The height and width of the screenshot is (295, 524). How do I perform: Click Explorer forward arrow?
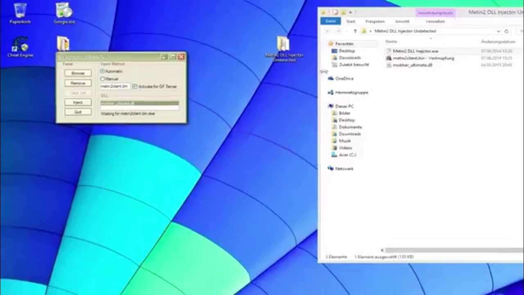tap(339, 31)
